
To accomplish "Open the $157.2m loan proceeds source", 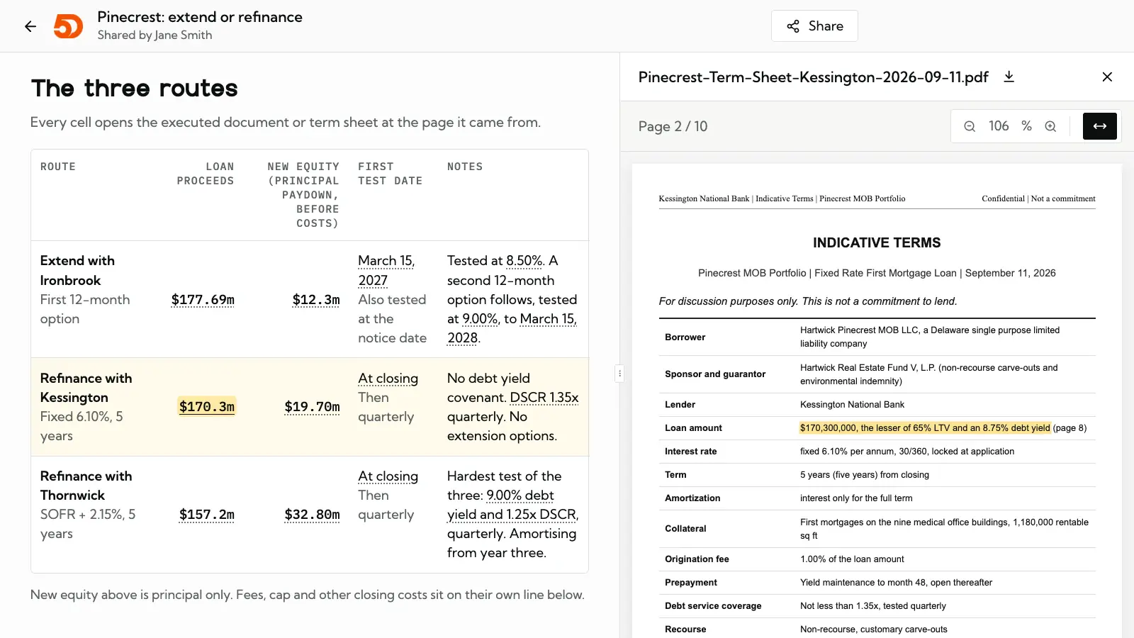I will point(207,515).
